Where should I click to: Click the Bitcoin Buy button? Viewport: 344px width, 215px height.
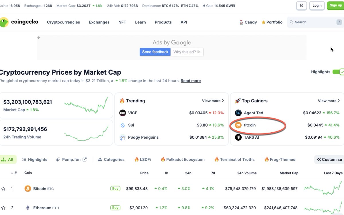click(x=115, y=189)
